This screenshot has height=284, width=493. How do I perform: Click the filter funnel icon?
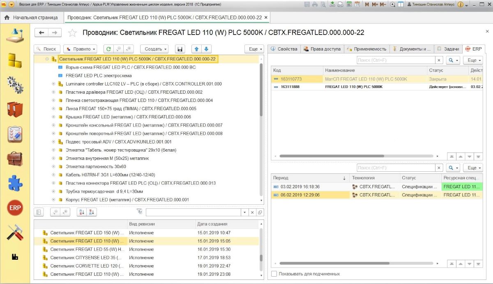pyautogui.click(x=139, y=211)
